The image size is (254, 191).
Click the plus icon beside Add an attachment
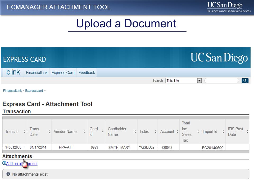pyautogui.click(x=4, y=163)
